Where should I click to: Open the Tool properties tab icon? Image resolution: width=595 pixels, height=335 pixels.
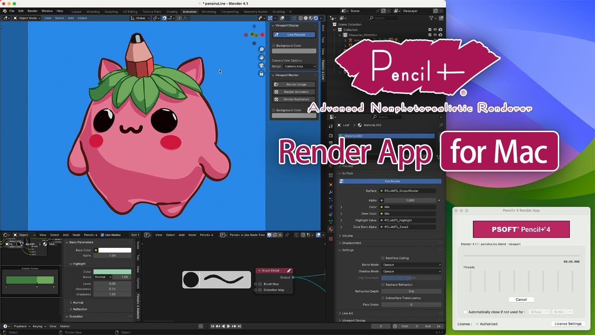coord(331,126)
